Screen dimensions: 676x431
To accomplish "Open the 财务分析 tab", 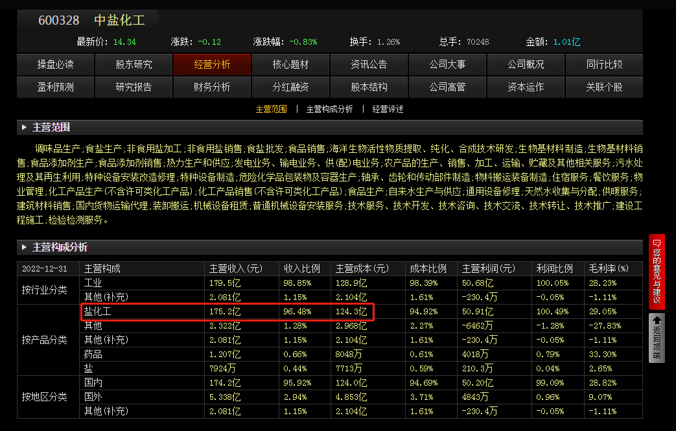I will [212, 87].
